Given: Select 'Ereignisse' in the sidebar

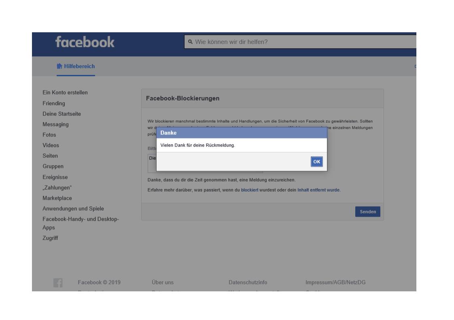Looking at the screenshot, I should (x=55, y=177).
